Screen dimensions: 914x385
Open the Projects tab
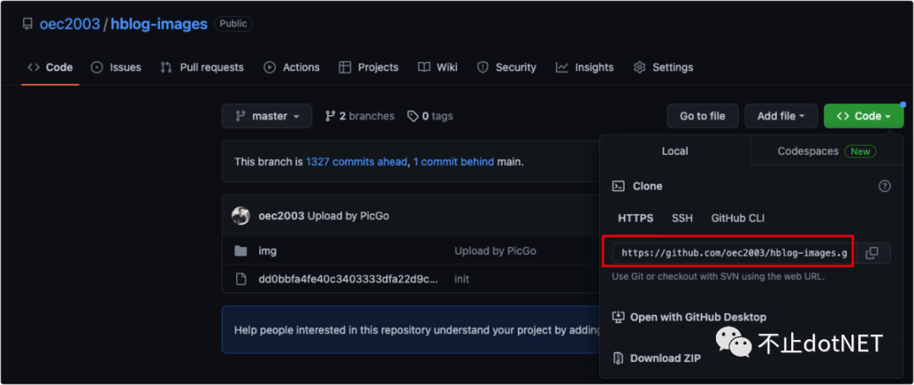tap(368, 68)
